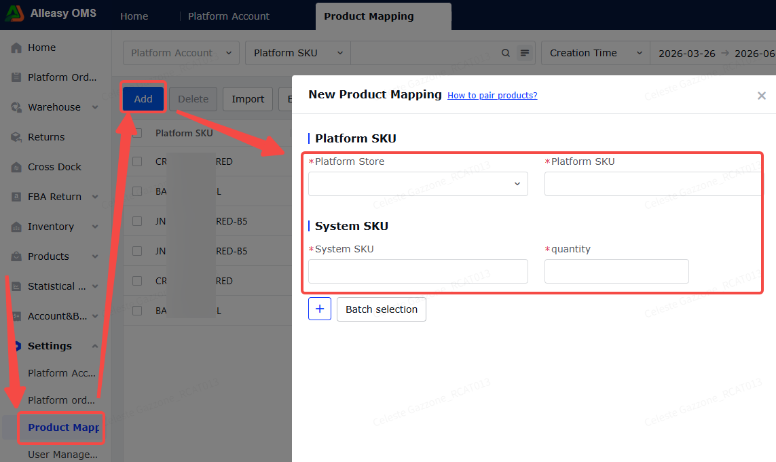Open the Platform Account filter dropdown
The image size is (776, 462).
[x=181, y=53]
